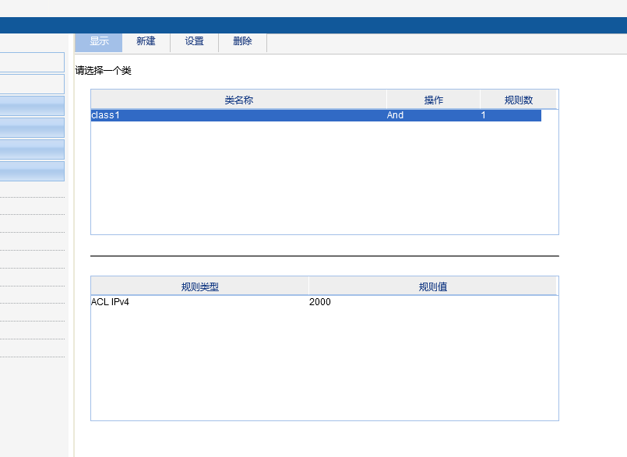Click the 规则值 column header
The height and width of the screenshot is (457, 627).
pyautogui.click(x=432, y=287)
